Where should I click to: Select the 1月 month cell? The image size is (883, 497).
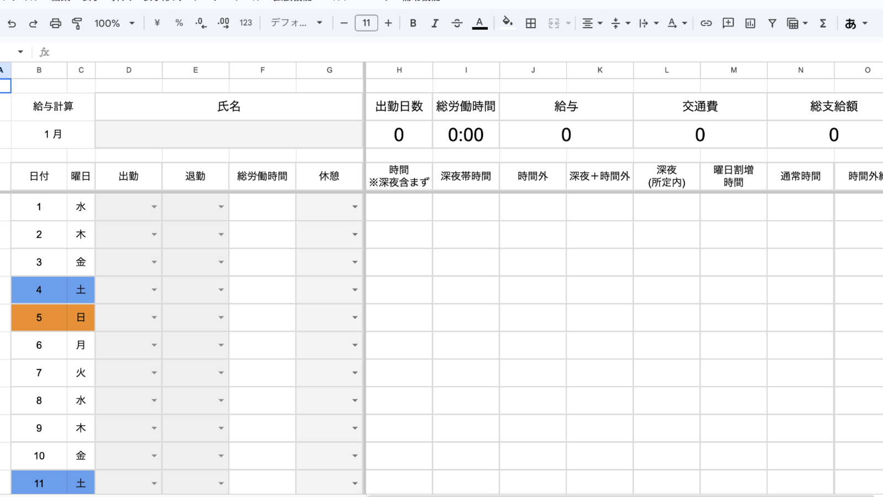pyautogui.click(x=53, y=134)
